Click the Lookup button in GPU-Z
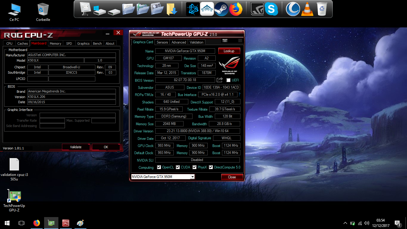 click(x=229, y=51)
